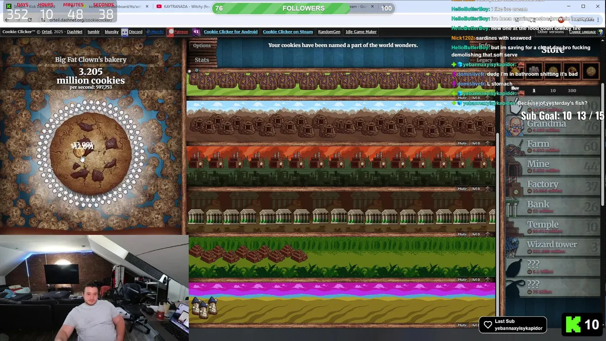Click the Grandma portrait icon in store
This screenshot has width=606, height=341.
[515, 126]
